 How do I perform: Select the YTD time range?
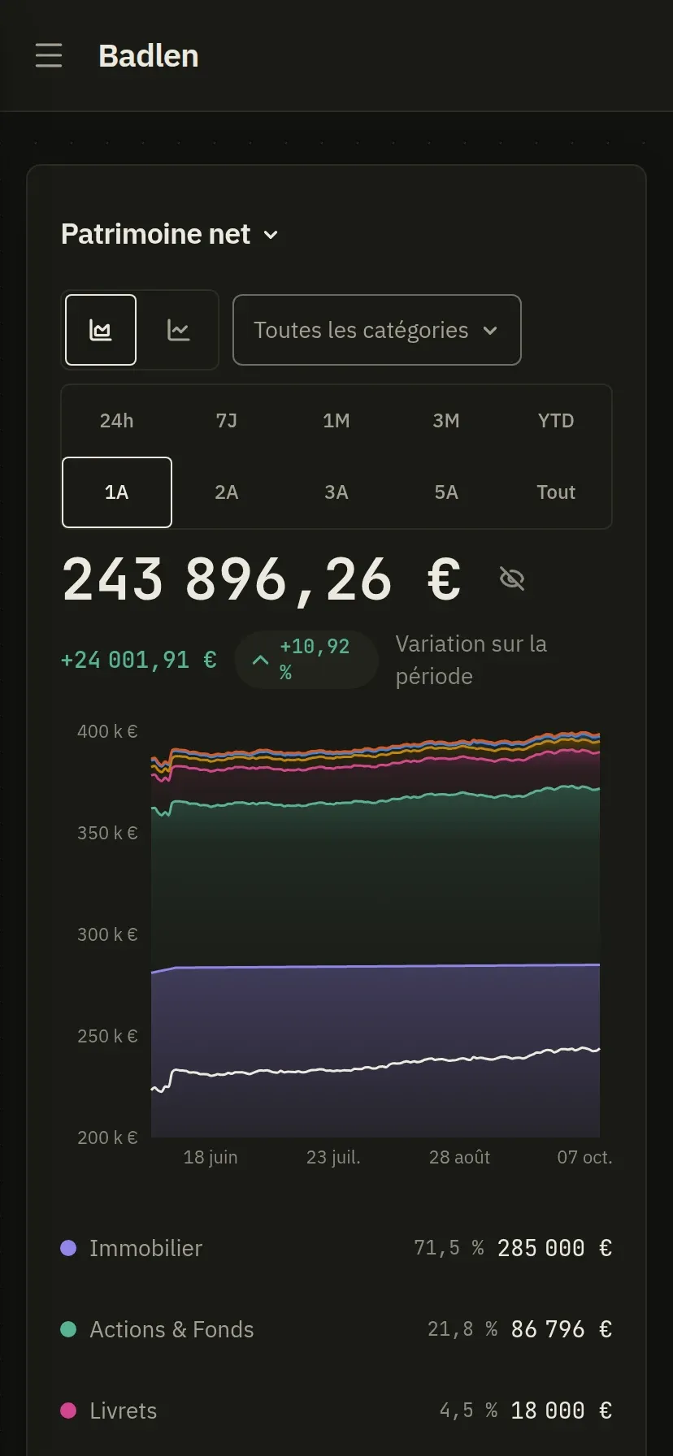coord(556,421)
